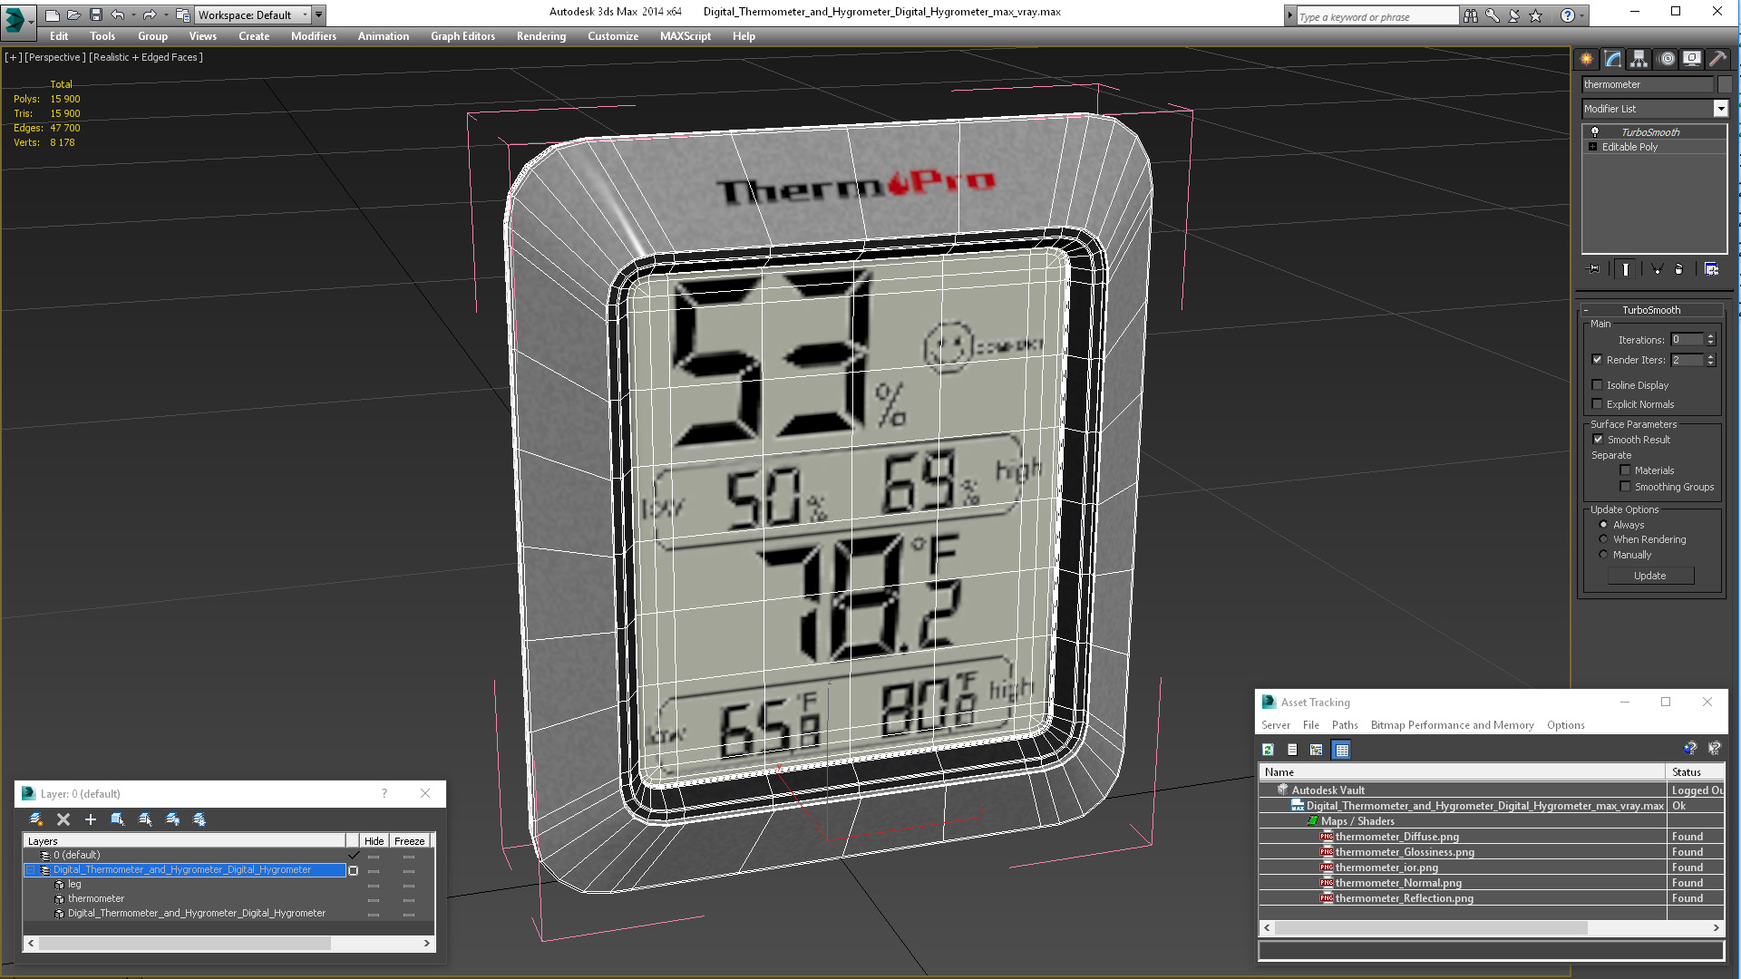
Task: Expand Editable Poly sub-objects
Action: 1593,147
